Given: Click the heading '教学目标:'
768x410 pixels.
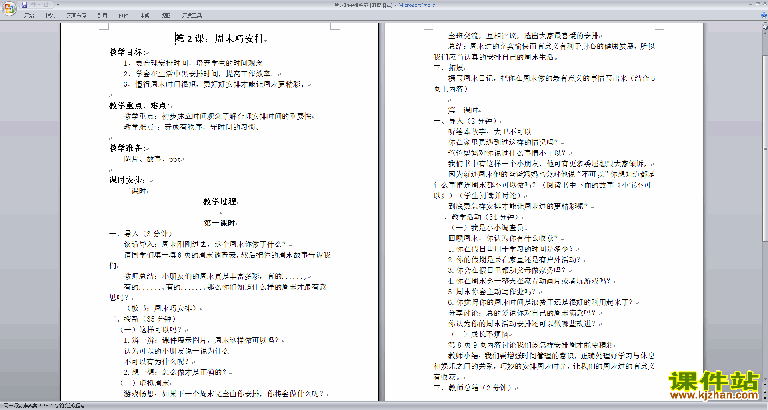Looking at the screenshot, I should point(128,52).
